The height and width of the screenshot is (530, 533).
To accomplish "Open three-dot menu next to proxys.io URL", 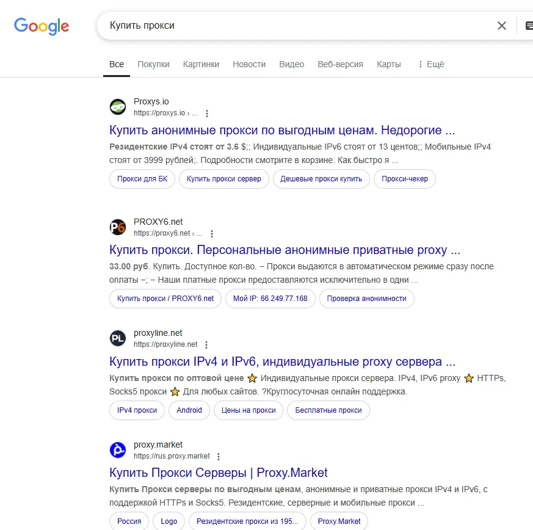I will pos(207,113).
